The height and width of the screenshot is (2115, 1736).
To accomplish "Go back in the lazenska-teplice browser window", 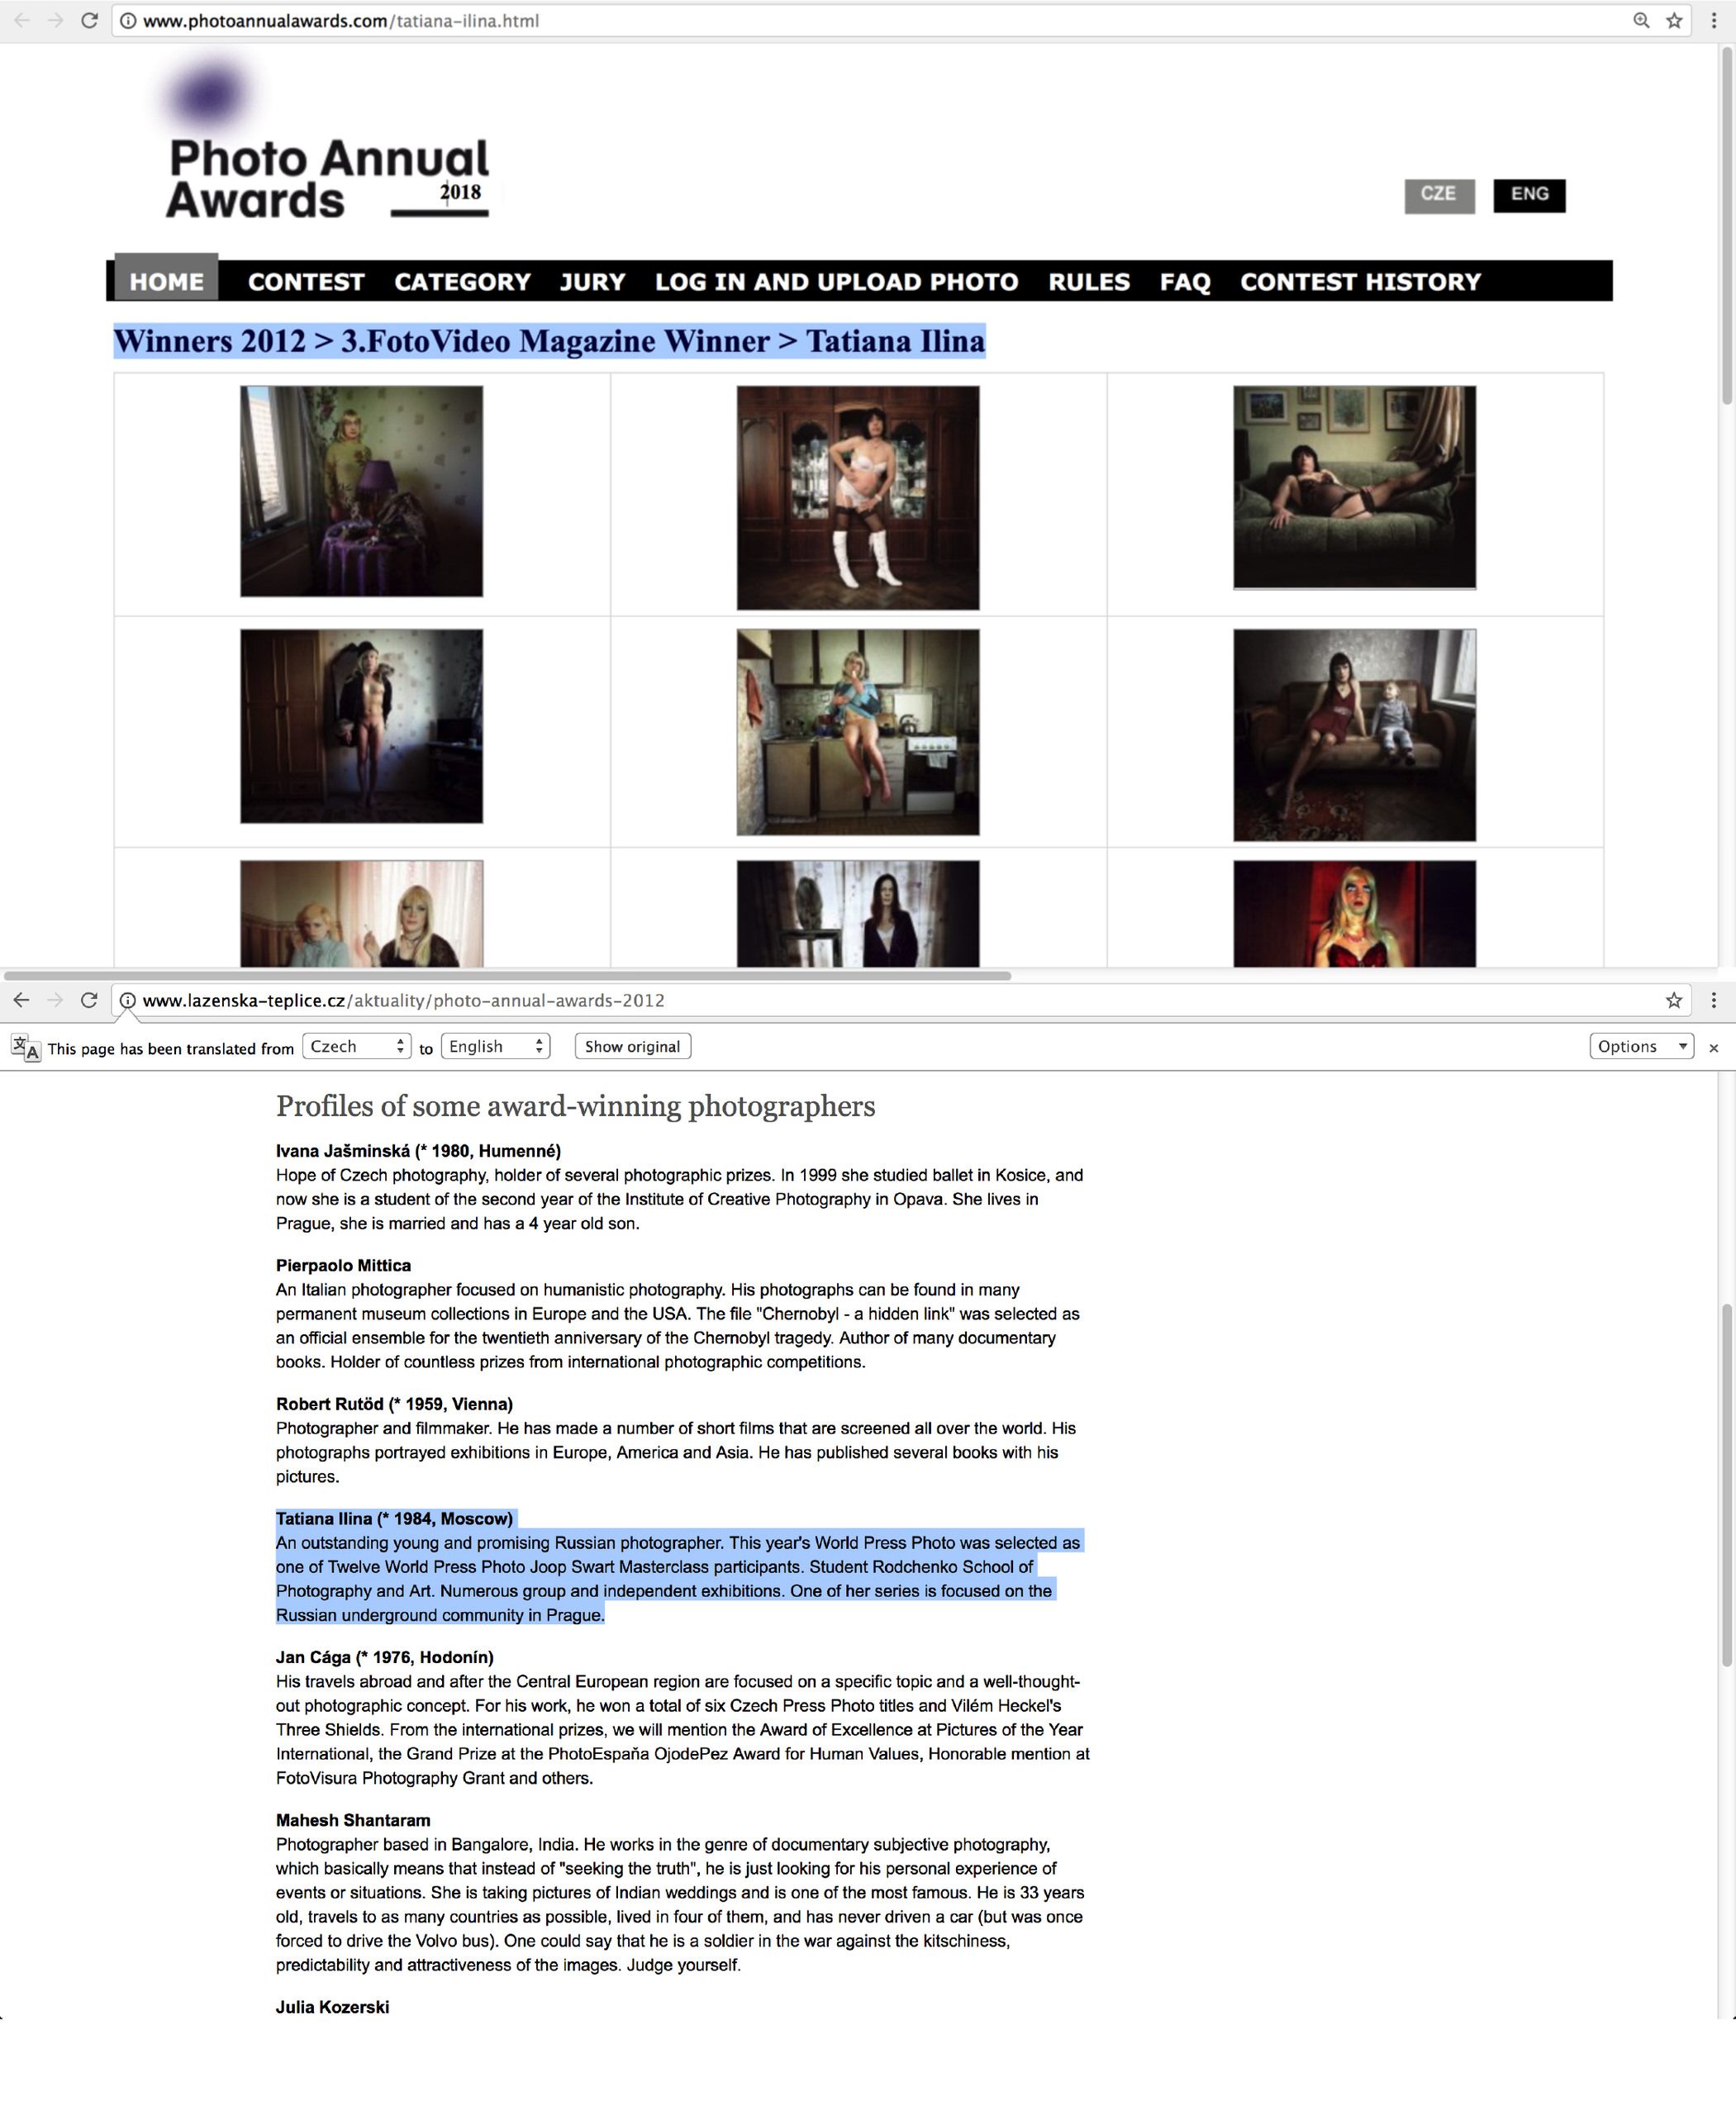I will point(22,999).
